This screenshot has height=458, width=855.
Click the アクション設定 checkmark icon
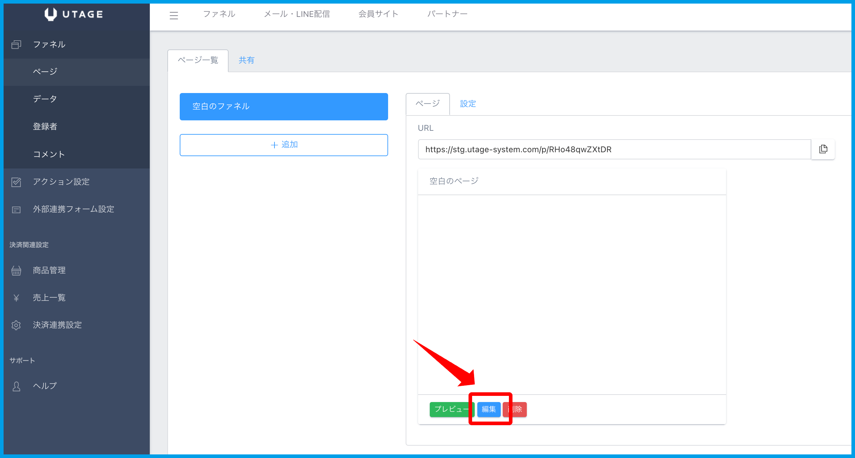(x=16, y=182)
